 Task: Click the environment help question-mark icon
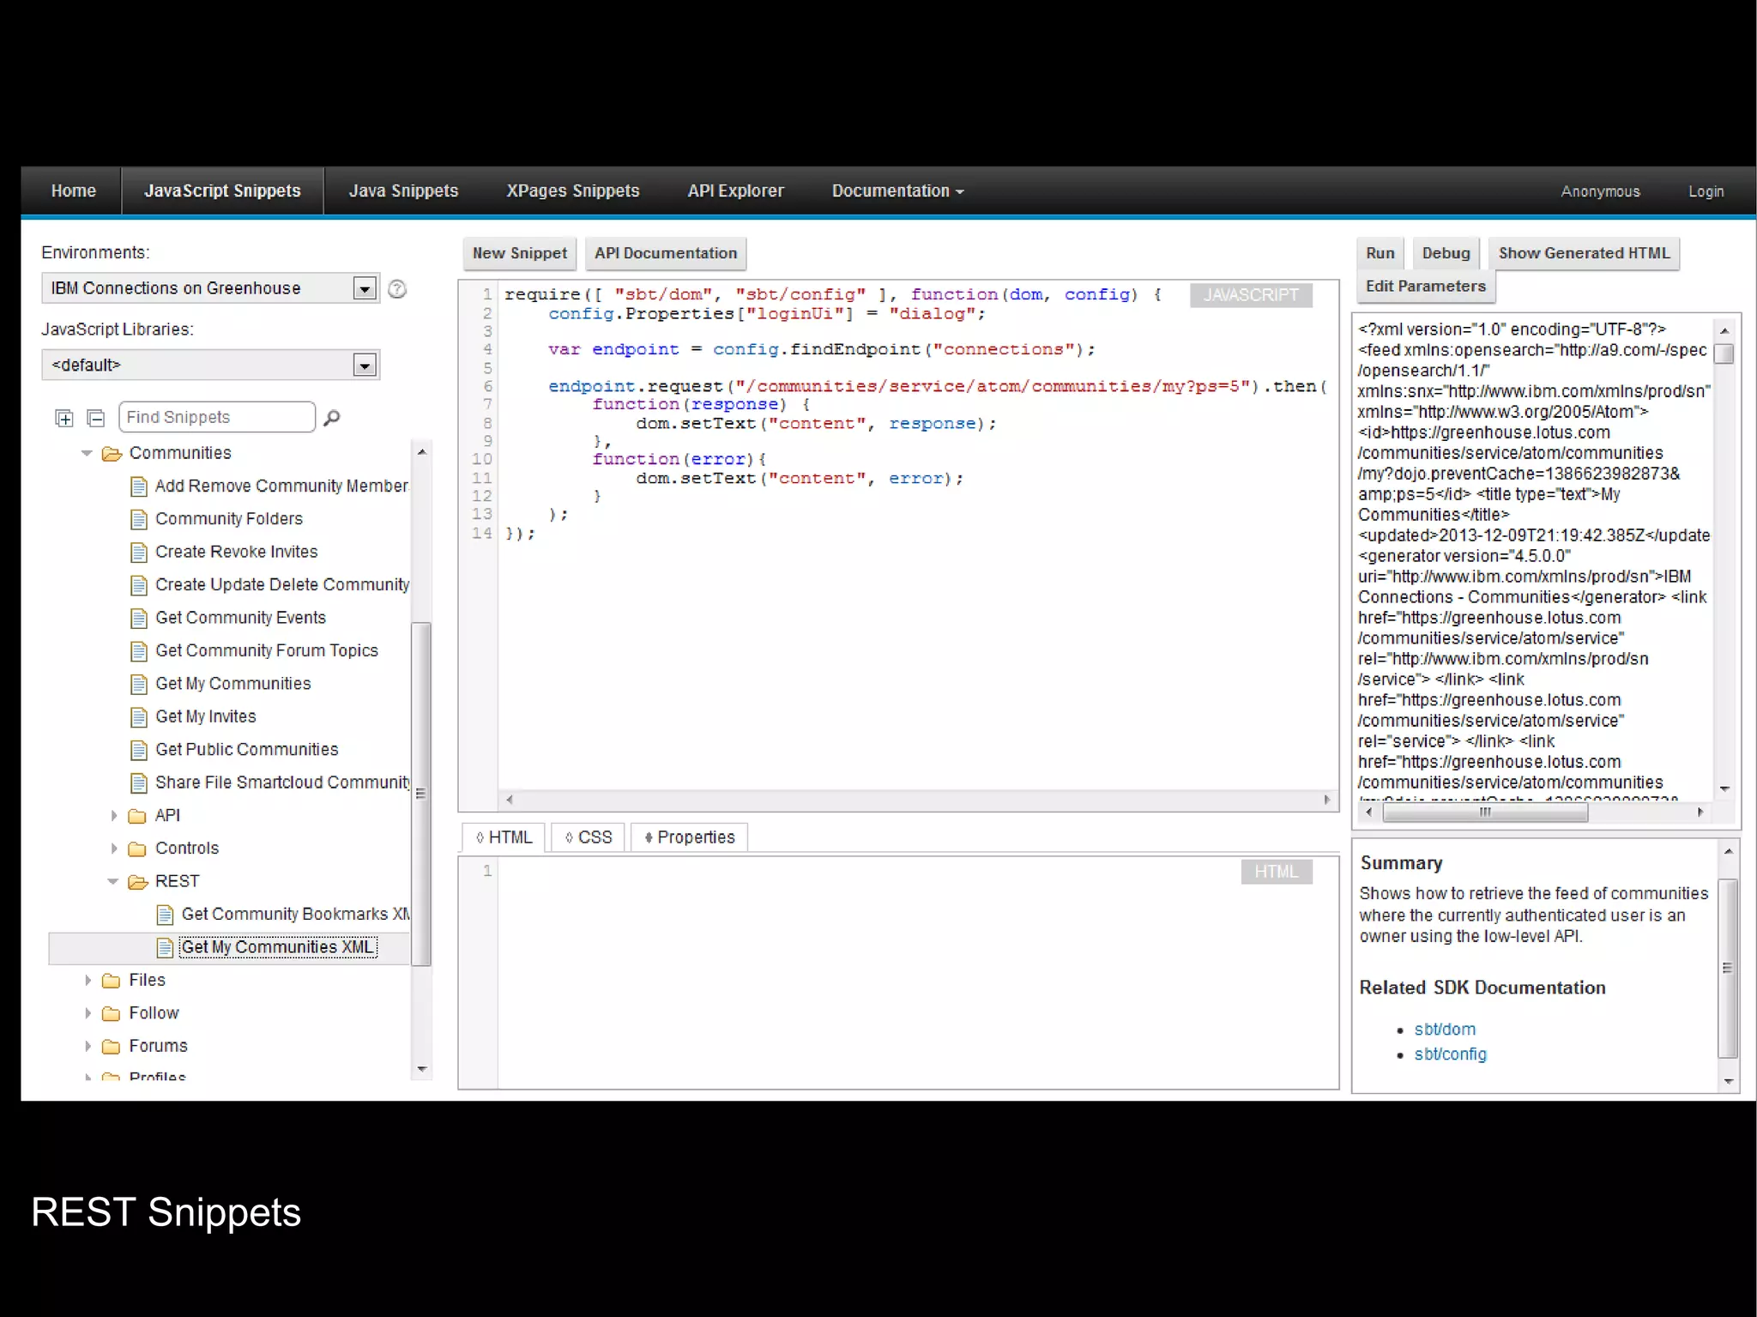pyautogui.click(x=396, y=289)
